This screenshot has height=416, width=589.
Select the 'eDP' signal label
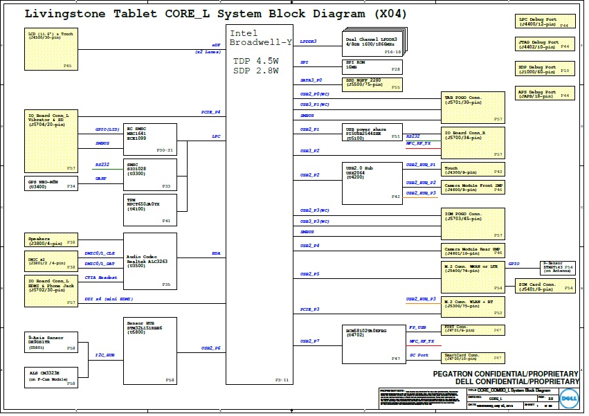coord(217,45)
